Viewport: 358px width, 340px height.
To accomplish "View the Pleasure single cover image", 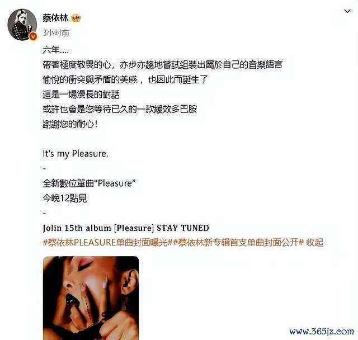I will pos(91,298).
